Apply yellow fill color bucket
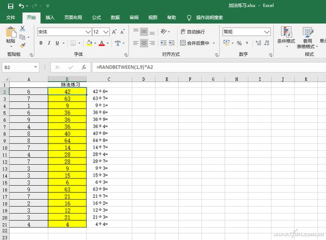 pos(89,43)
